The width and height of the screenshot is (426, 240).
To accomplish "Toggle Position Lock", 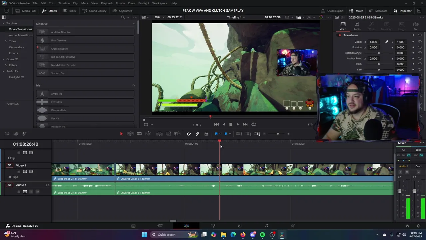I will pos(206,134).
